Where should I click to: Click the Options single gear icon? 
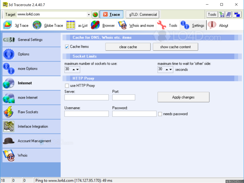click(9, 54)
